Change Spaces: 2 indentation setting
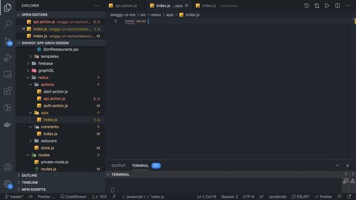The image size is (356, 200). pyautogui.click(x=230, y=197)
